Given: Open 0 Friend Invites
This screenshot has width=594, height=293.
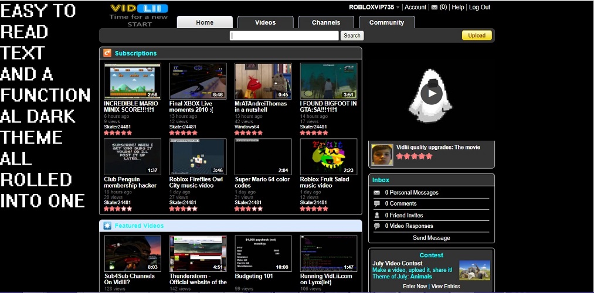Looking at the screenshot, I should click(x=404, y=215).
